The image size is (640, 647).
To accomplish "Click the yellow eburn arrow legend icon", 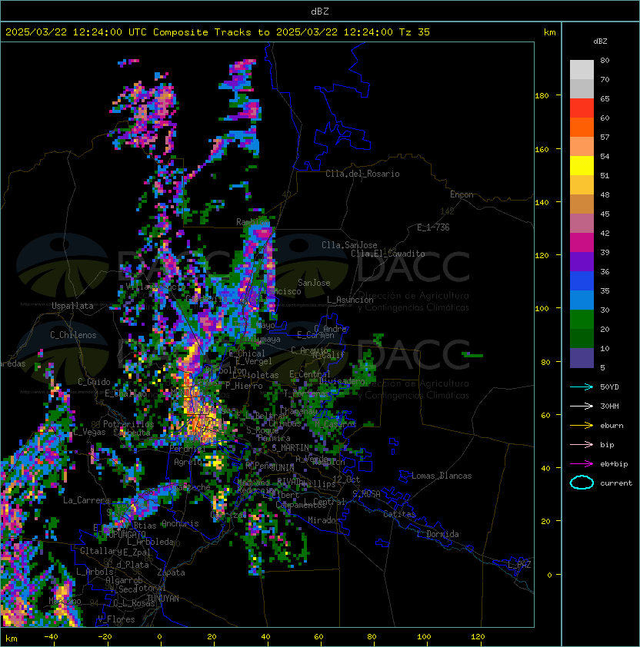I will pos(582,426).
